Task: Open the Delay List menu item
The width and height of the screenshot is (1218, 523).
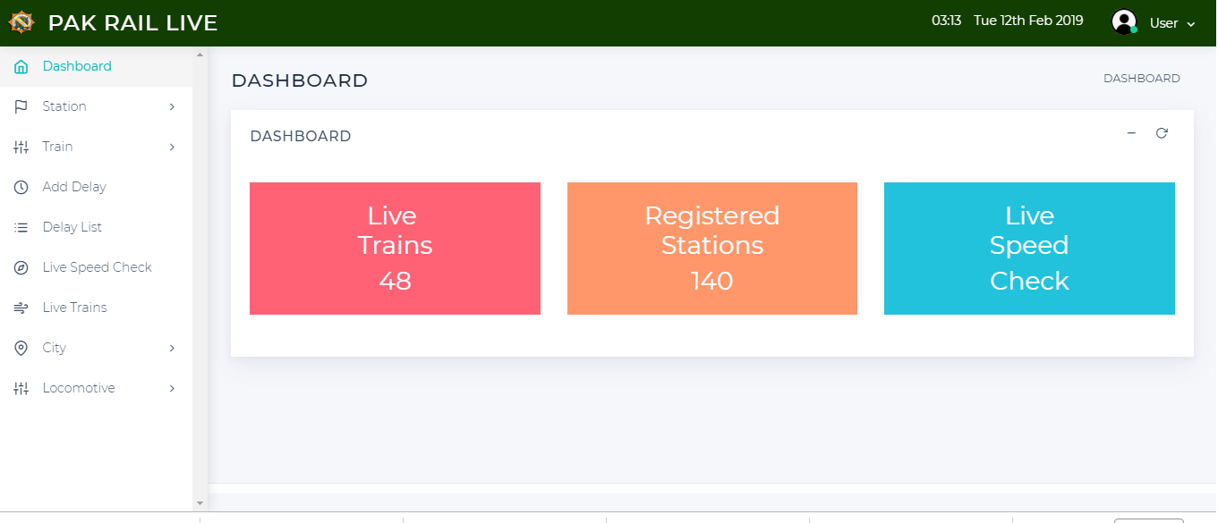Action: [x=72, y=228]
